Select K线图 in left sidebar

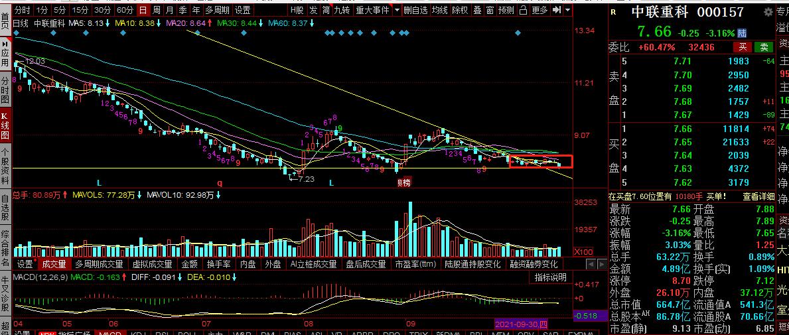point(5,126)
